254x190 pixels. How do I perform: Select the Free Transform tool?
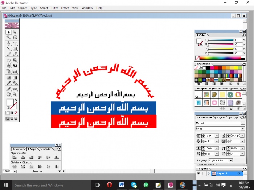coord(15,66)
